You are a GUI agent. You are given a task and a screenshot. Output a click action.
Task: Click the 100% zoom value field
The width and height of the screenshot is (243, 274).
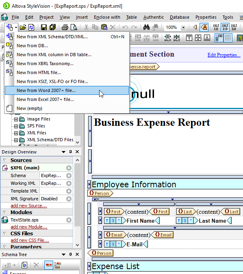point(172,27)
